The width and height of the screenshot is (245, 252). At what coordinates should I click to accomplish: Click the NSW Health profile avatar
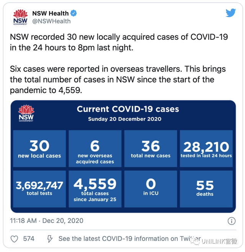tap(20, 17)
